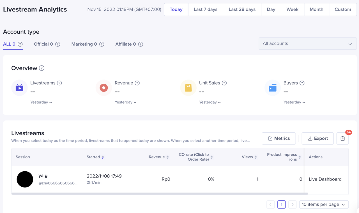This screenshot has width=359, height=213.
Task: Click the help icon next to Official 0
Action: (57, 44)
